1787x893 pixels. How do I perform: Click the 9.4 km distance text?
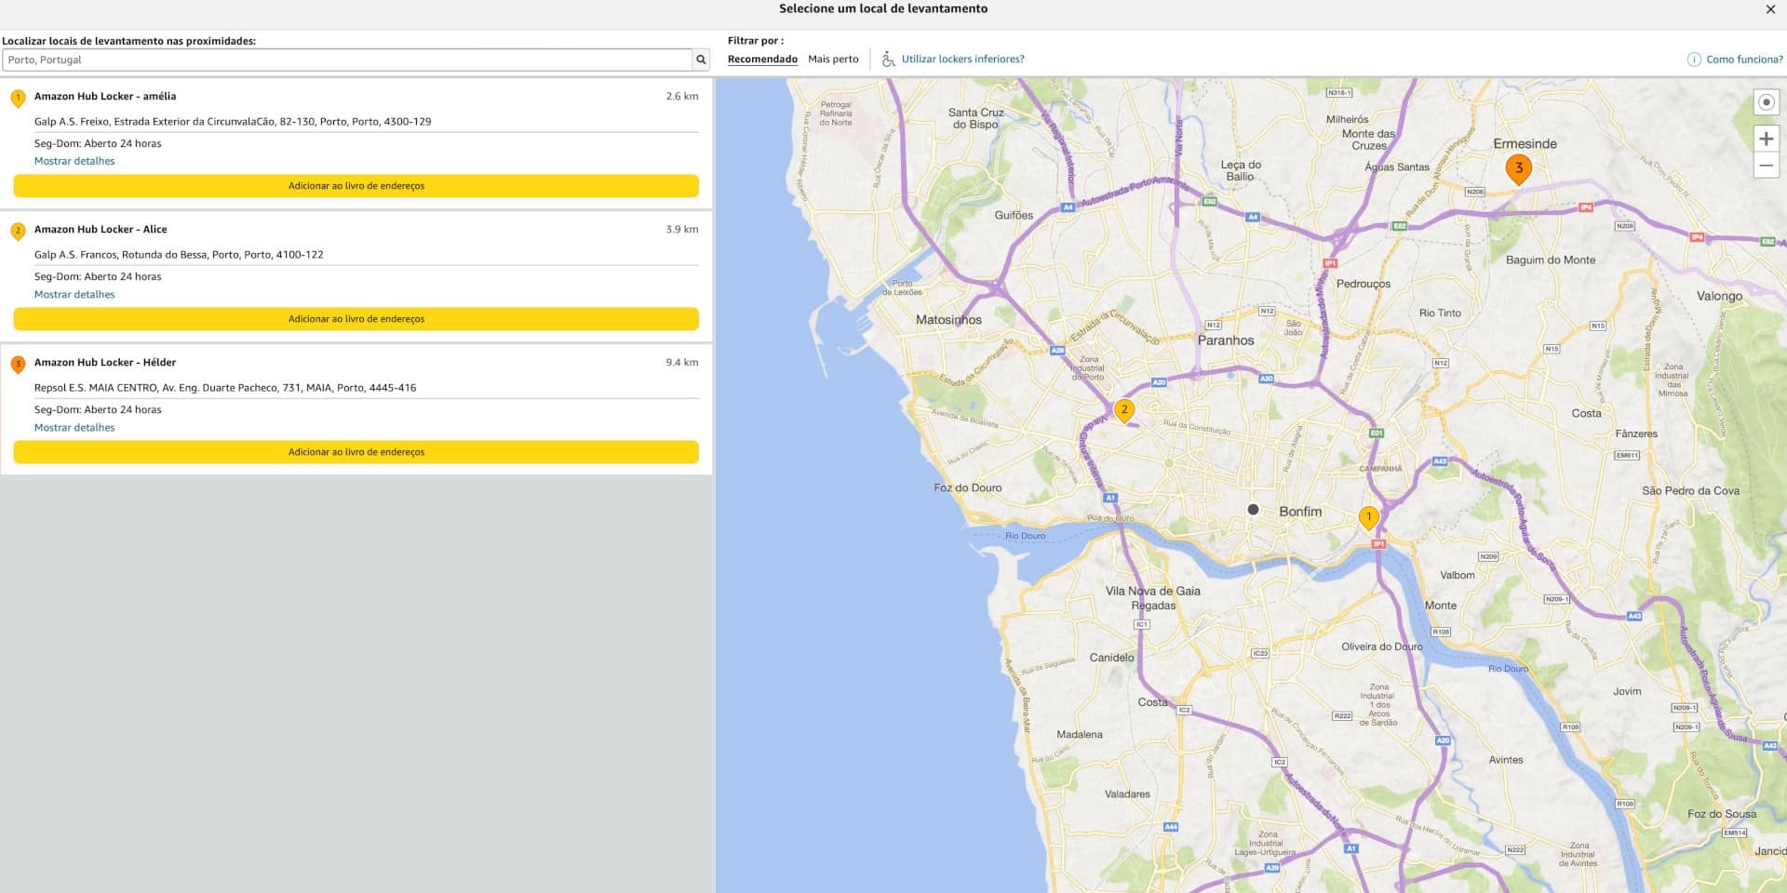682,363
